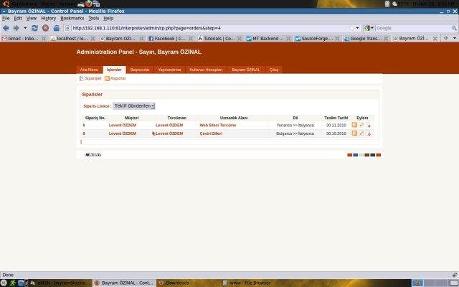This screenshot has width=459, height=287.
Task: Open a new tab with plus button
Action: click(446, 38)
